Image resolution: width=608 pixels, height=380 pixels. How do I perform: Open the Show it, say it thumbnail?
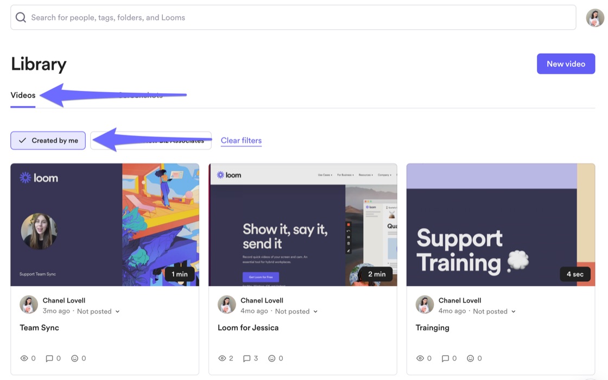[303, 224]
